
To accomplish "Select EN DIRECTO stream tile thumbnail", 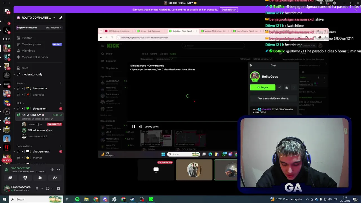I will pos(156,170).
